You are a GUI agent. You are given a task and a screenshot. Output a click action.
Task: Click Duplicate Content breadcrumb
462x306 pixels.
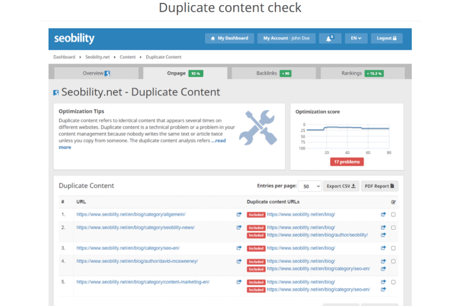click(163, 57)
